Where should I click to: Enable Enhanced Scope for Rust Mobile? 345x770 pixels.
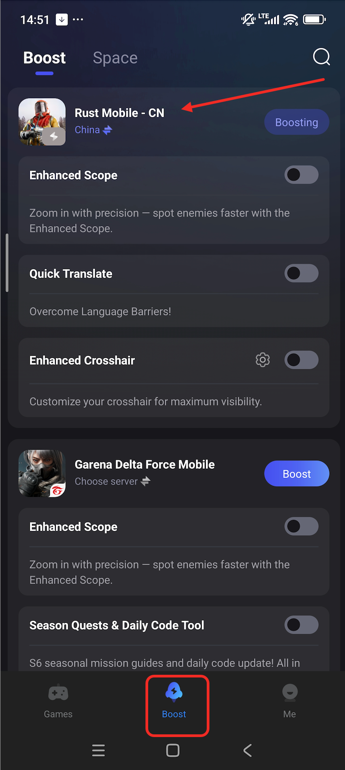pos(301,175)
